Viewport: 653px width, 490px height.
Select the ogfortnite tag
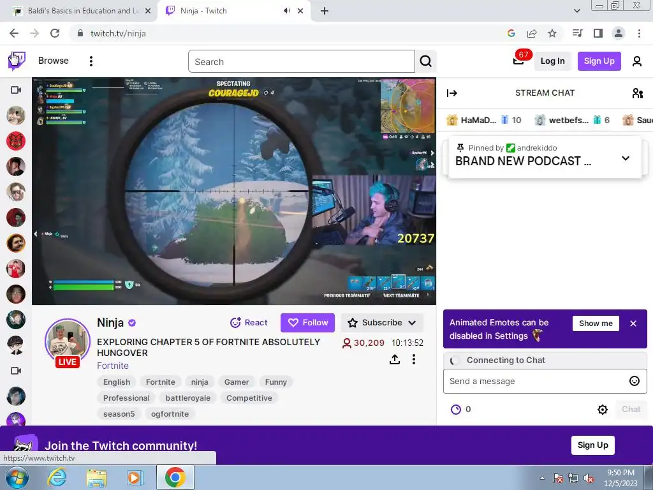coord(170,413)
